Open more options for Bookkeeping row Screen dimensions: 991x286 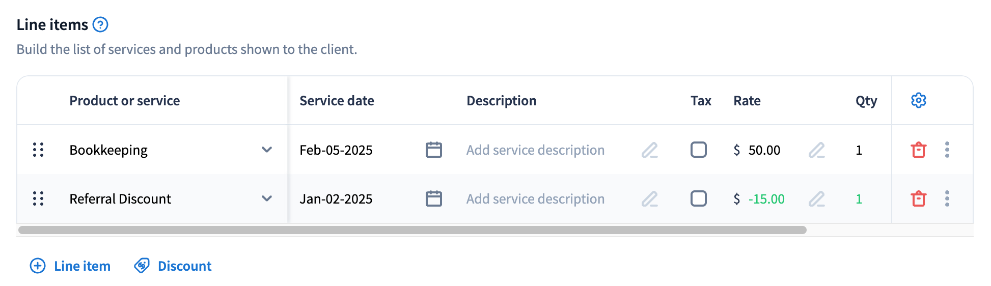947,150
